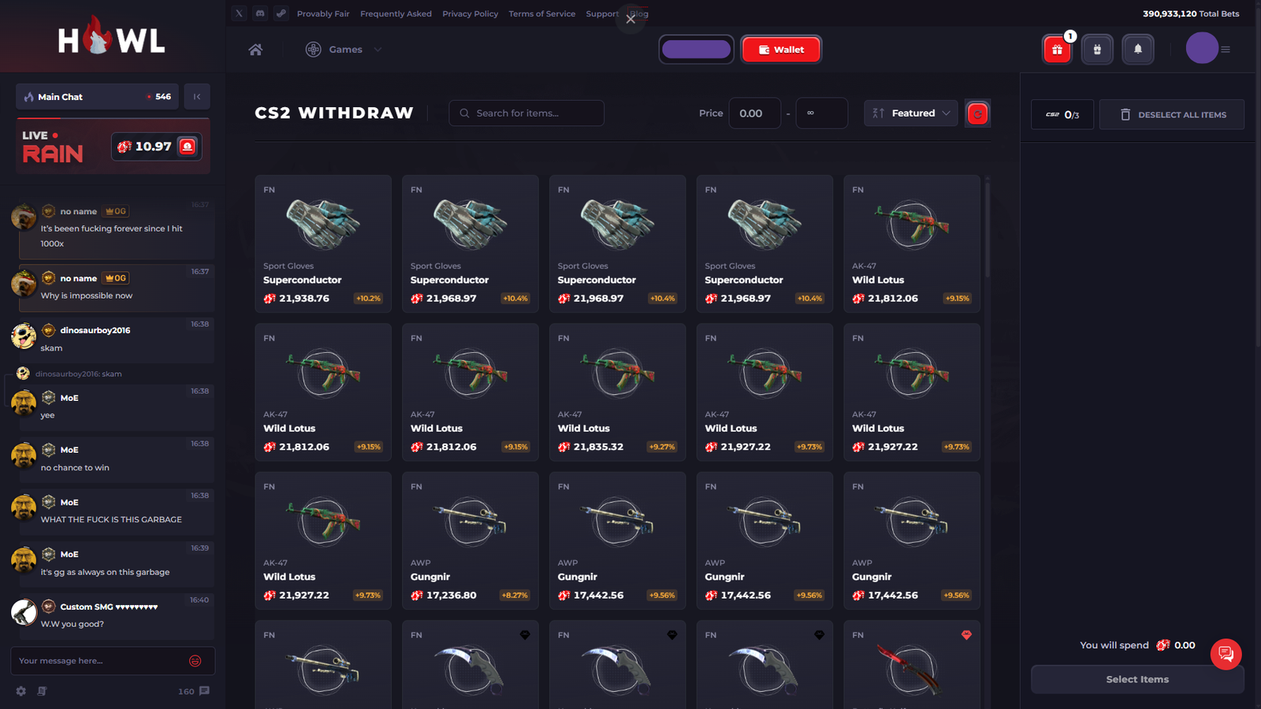Open the gift rewards icon with notification badge
The width and height of the screenshot is (1261, 709).
pyautogui.click(x=1057, y=50)
